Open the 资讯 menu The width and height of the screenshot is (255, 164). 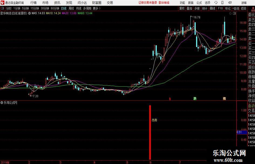click(x=57, y=3)
